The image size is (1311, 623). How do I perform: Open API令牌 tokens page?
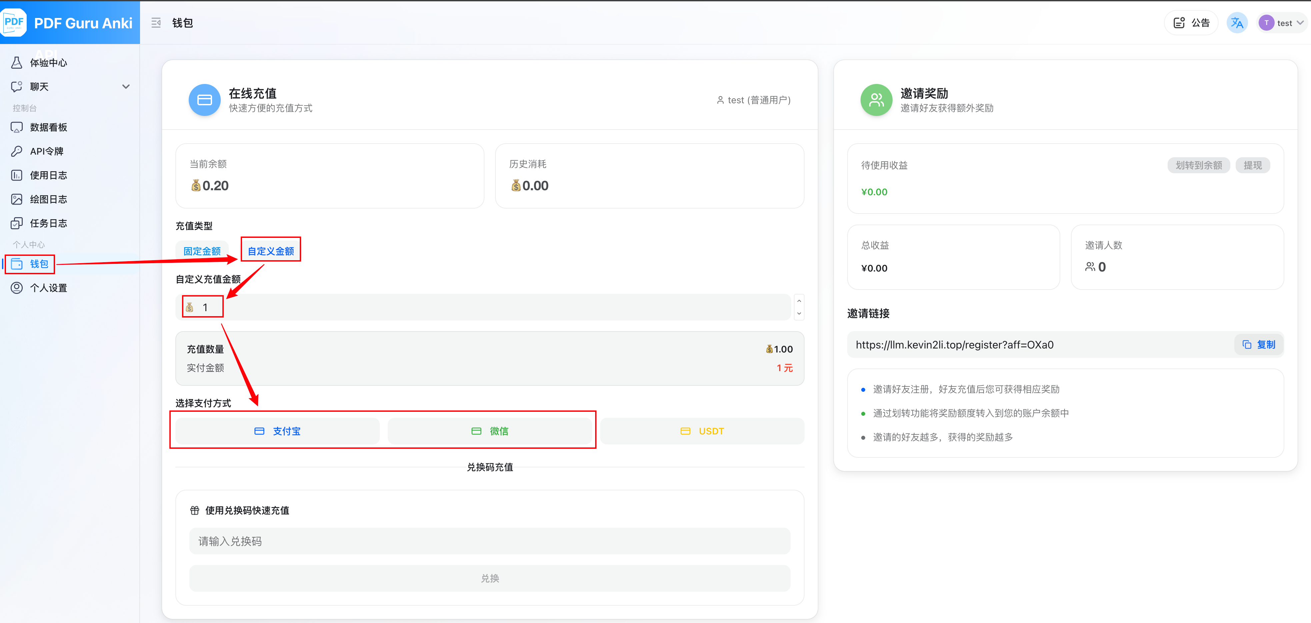tap(46, 151)
